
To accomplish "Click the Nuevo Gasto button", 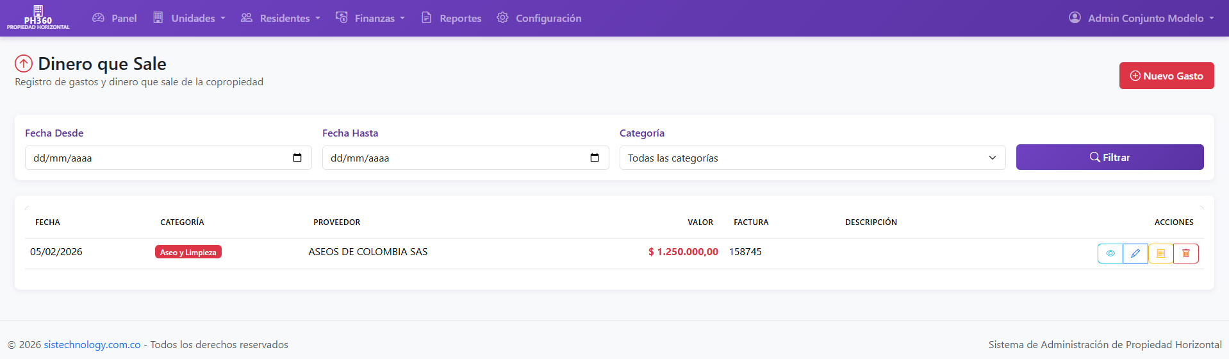I will pos(1167,76).
